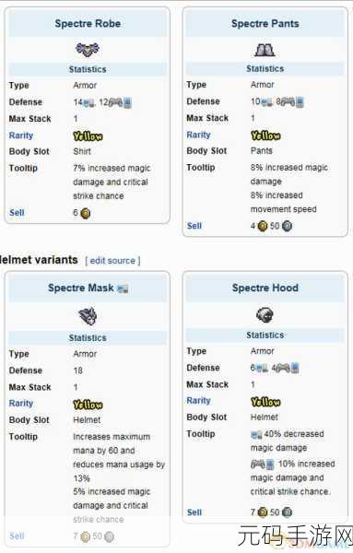Click the Spectre Mask item image
The image size is (353, 553).
tap(88, 315)
